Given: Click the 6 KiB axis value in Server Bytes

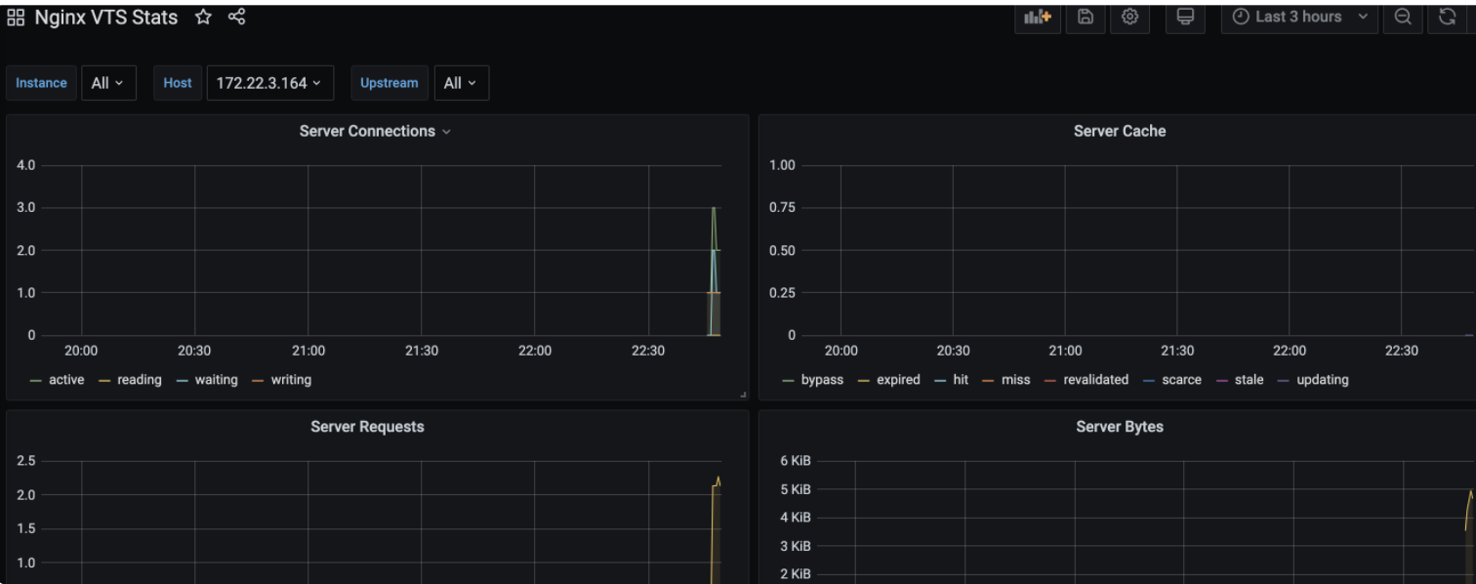Looking at the screenshot, I should point(796,461).
